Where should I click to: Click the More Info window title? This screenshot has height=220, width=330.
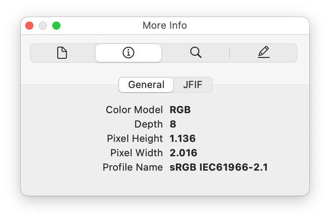(165, 26)
